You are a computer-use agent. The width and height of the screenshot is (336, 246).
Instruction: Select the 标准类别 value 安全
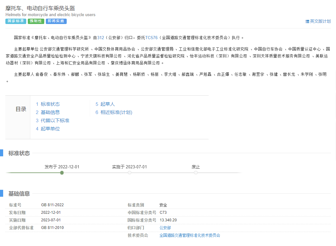[163, 205]
